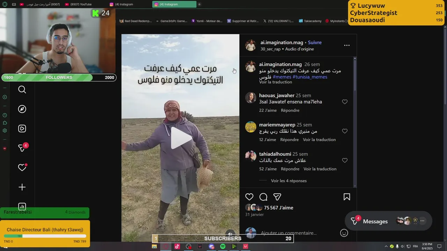Screen dimensions: 447x251
Task: Open browser history clock icon in Opera sidebar
Action: (5, 115)
